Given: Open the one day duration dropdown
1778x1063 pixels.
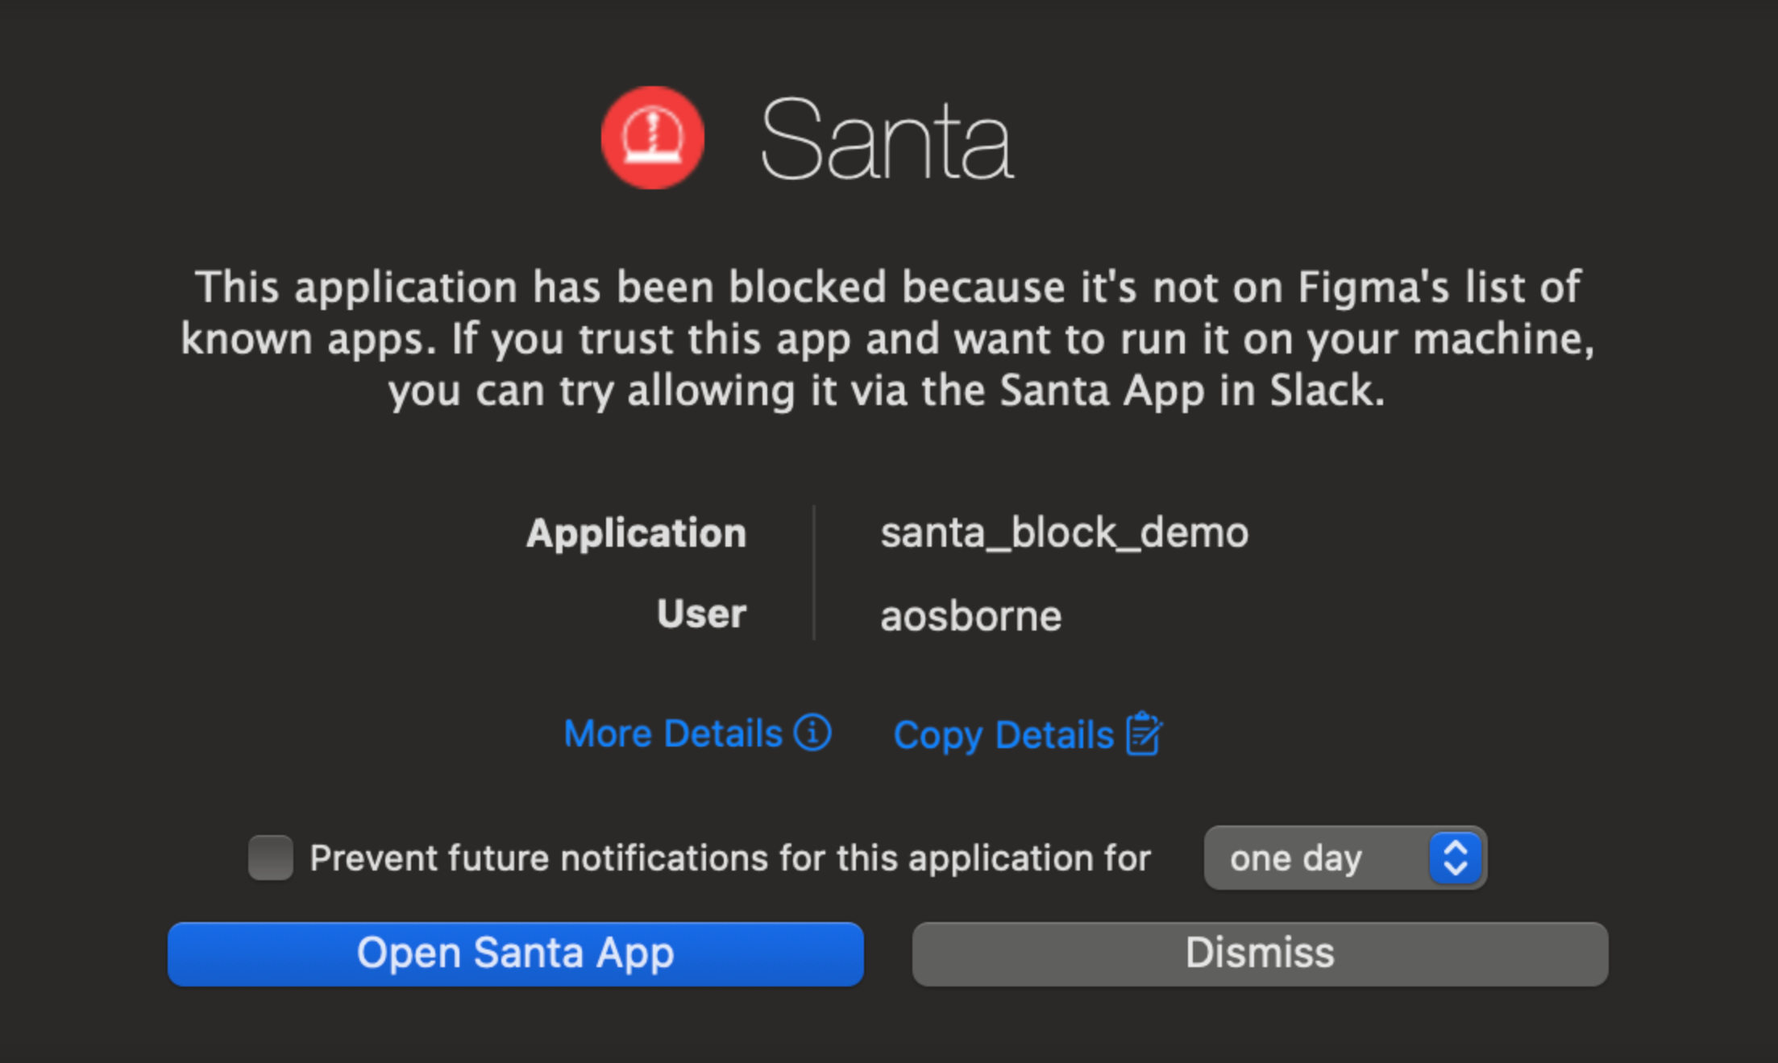Looking at the screenshot, I should click(1345, 858).
